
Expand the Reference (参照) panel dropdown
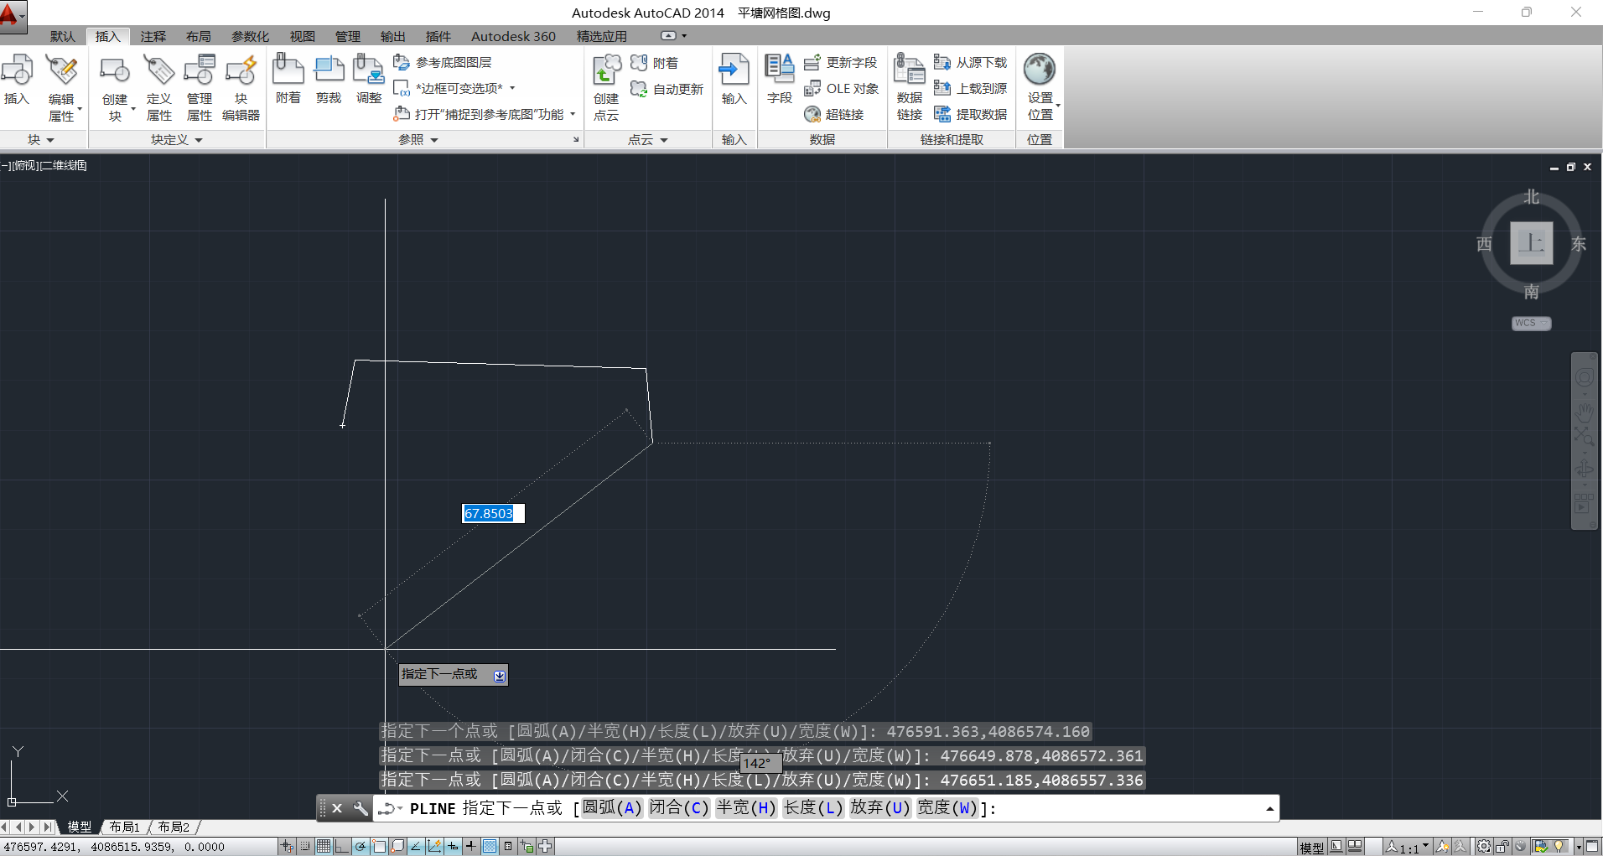[418, 140]
